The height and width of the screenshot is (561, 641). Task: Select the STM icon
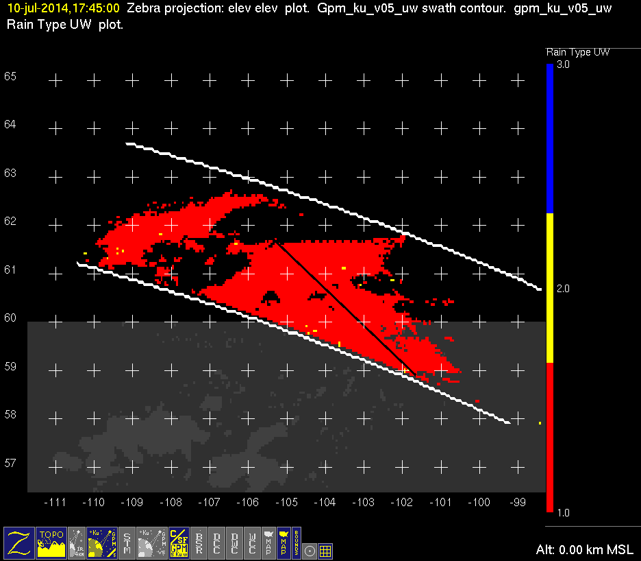pyautogui.click(x=128, y=542)
